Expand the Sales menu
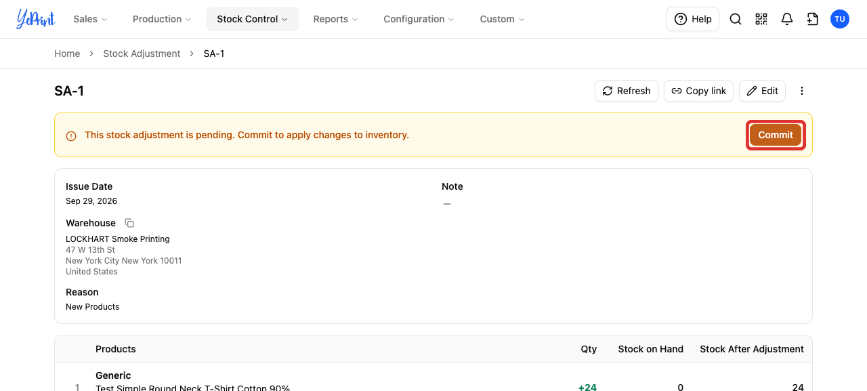Viewport: 867px width, 391px height. tap(90, 19)
